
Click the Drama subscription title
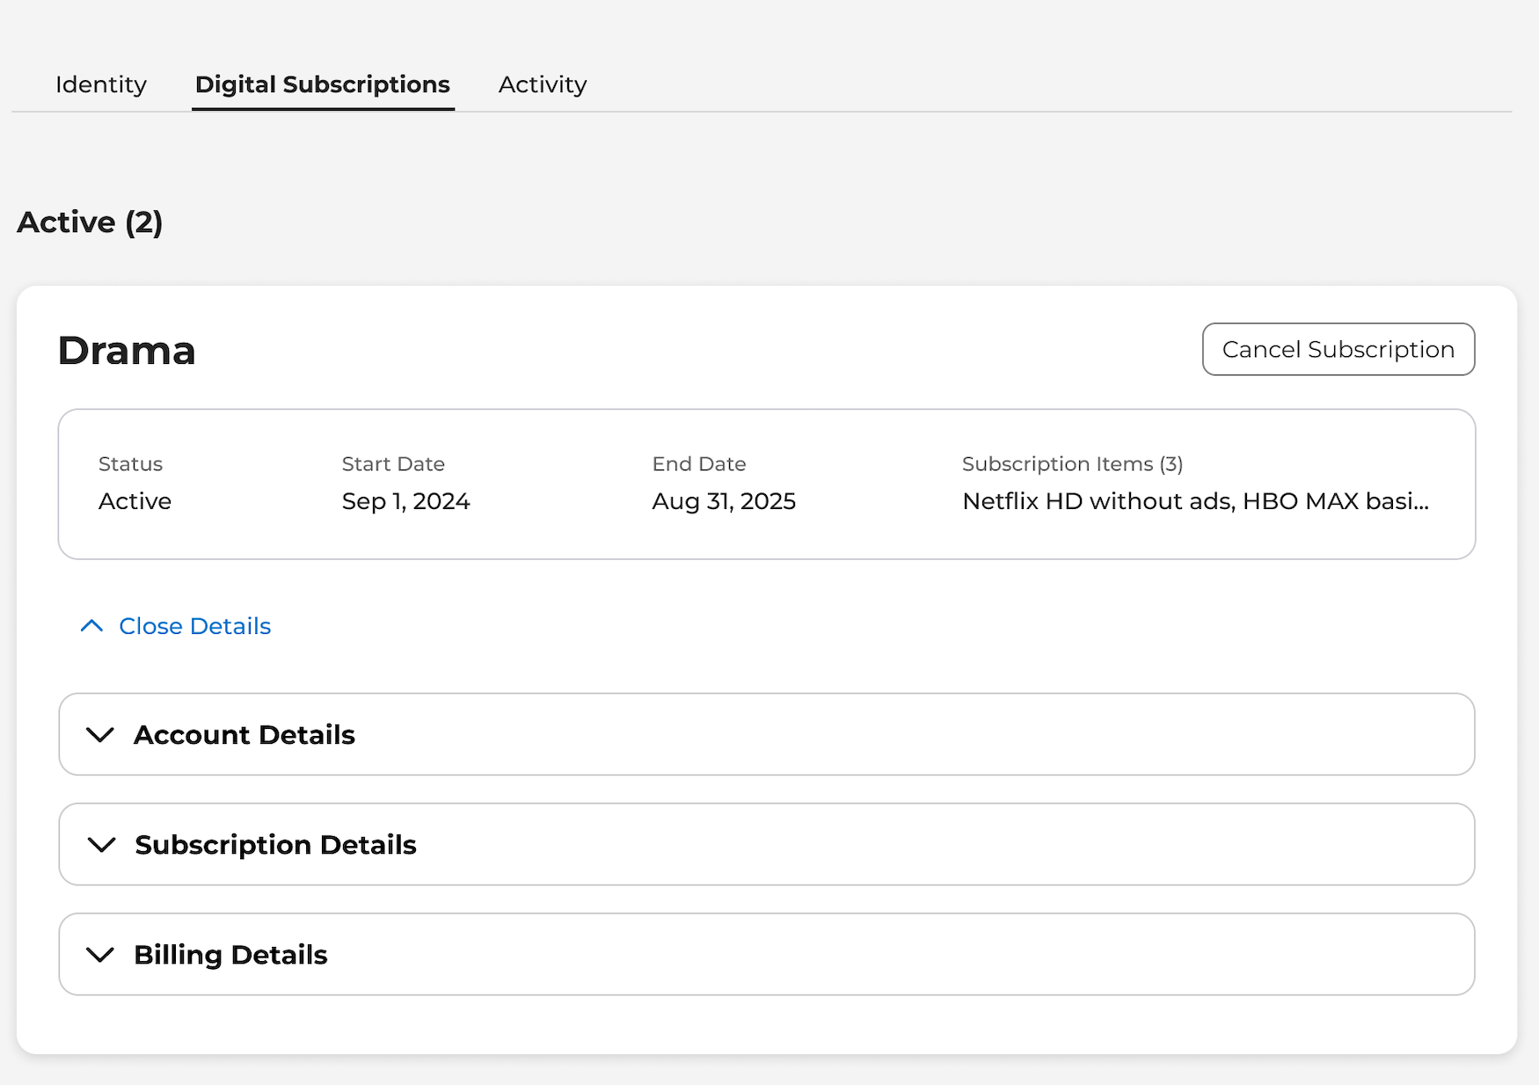click(x=127, y=351)
